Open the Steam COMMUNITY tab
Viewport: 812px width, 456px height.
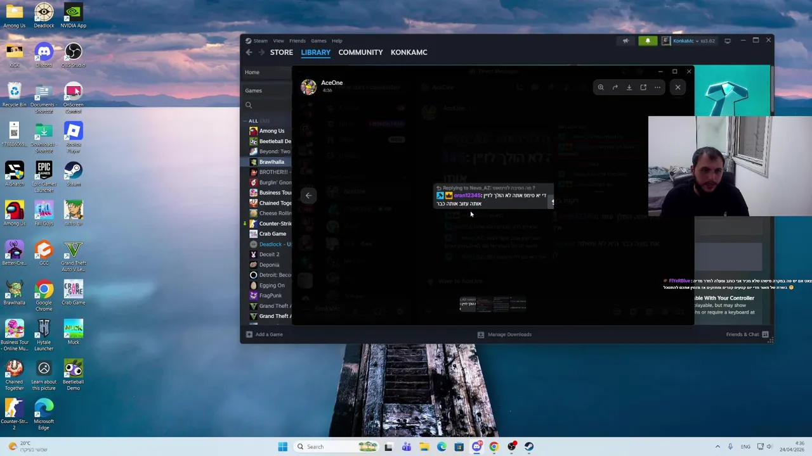click(x=360, y=53)
